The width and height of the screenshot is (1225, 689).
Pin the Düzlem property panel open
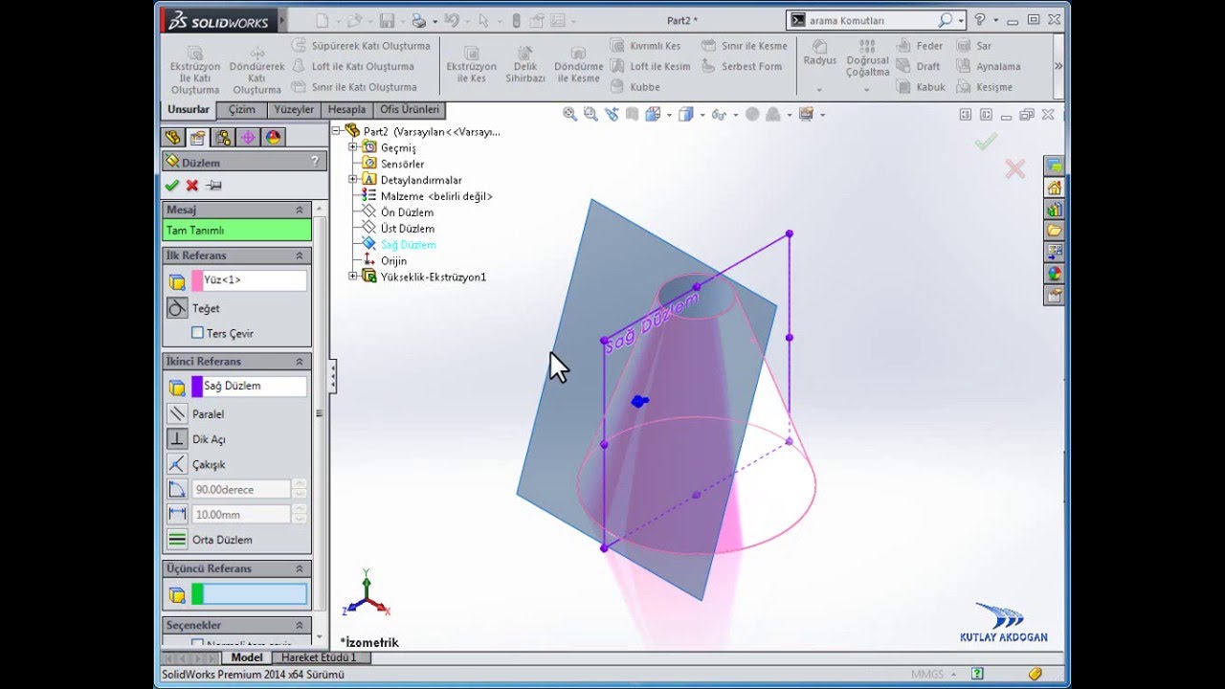coord(213,186)
